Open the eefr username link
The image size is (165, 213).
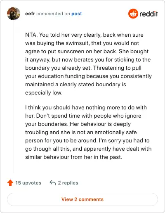(30, 14)
